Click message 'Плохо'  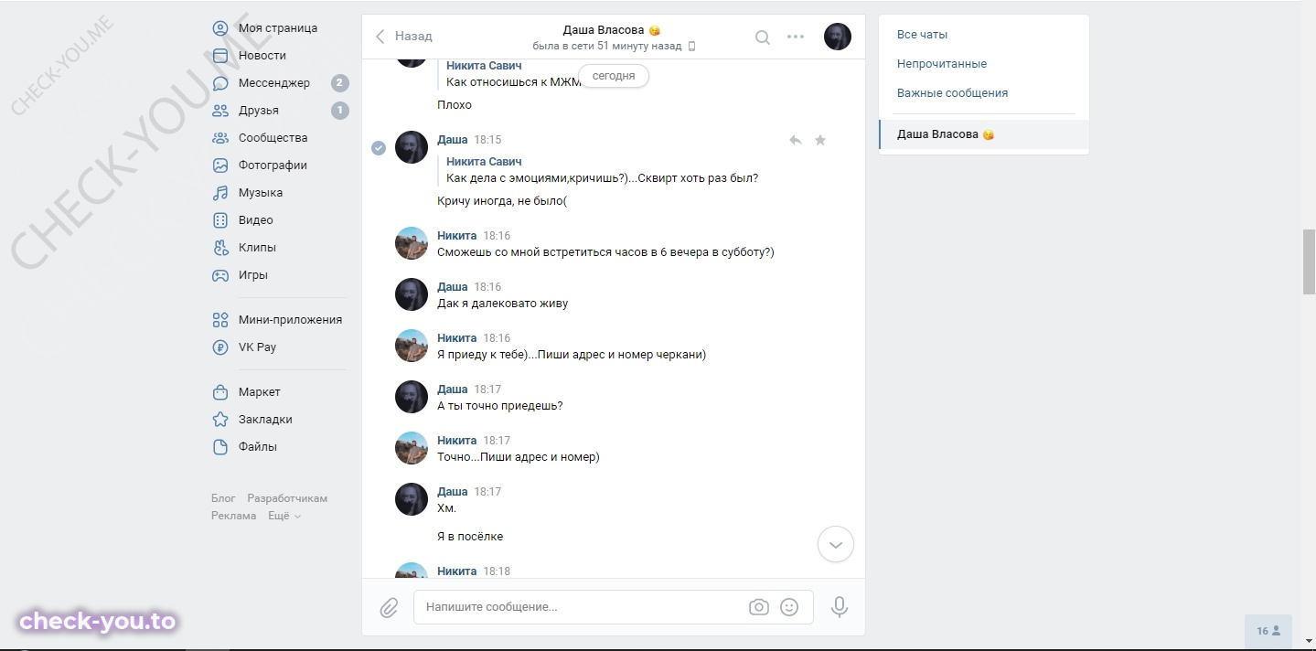[x=455, y=105]
